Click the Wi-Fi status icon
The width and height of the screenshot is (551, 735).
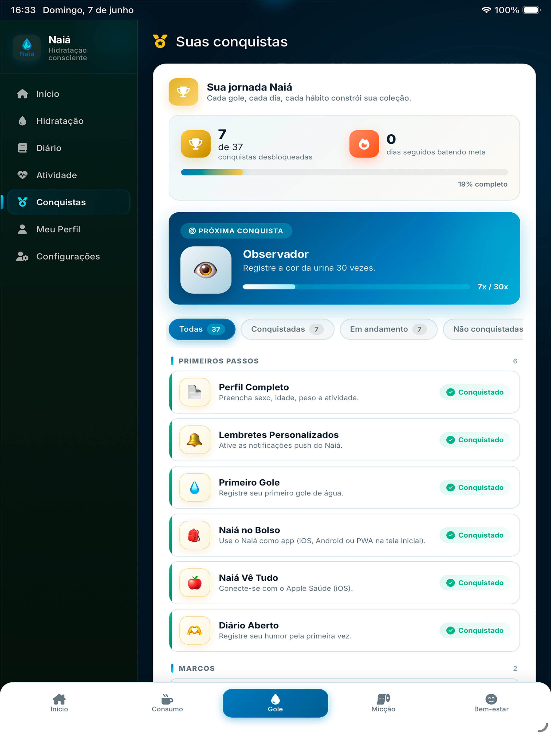coord(486,10)
